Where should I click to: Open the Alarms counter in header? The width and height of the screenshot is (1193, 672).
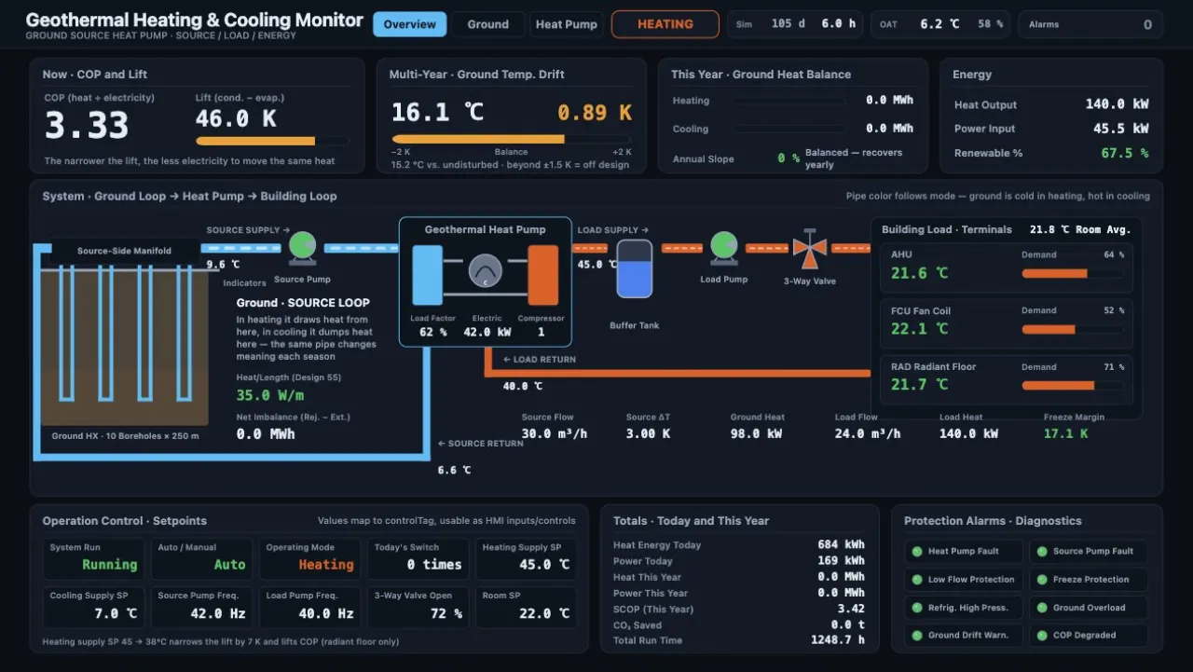pyautogui.click(x=1090, y=24)
